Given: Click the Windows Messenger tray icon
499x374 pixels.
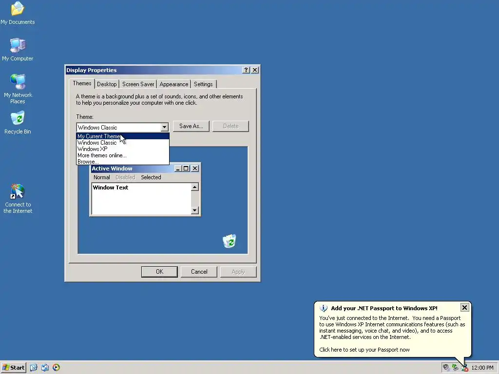Looking at the screenshot, I should [464, 368].
